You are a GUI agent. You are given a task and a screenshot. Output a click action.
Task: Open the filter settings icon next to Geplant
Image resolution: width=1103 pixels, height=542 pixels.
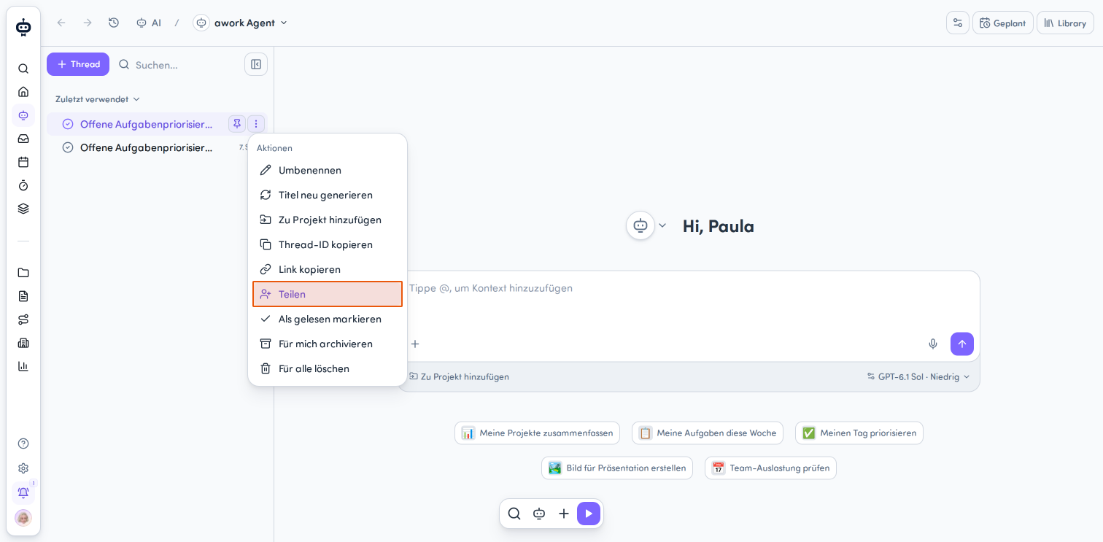958,23
